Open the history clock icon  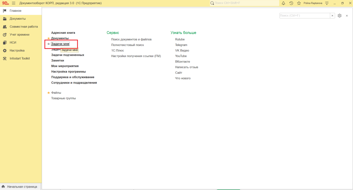[x=291, y=3]
